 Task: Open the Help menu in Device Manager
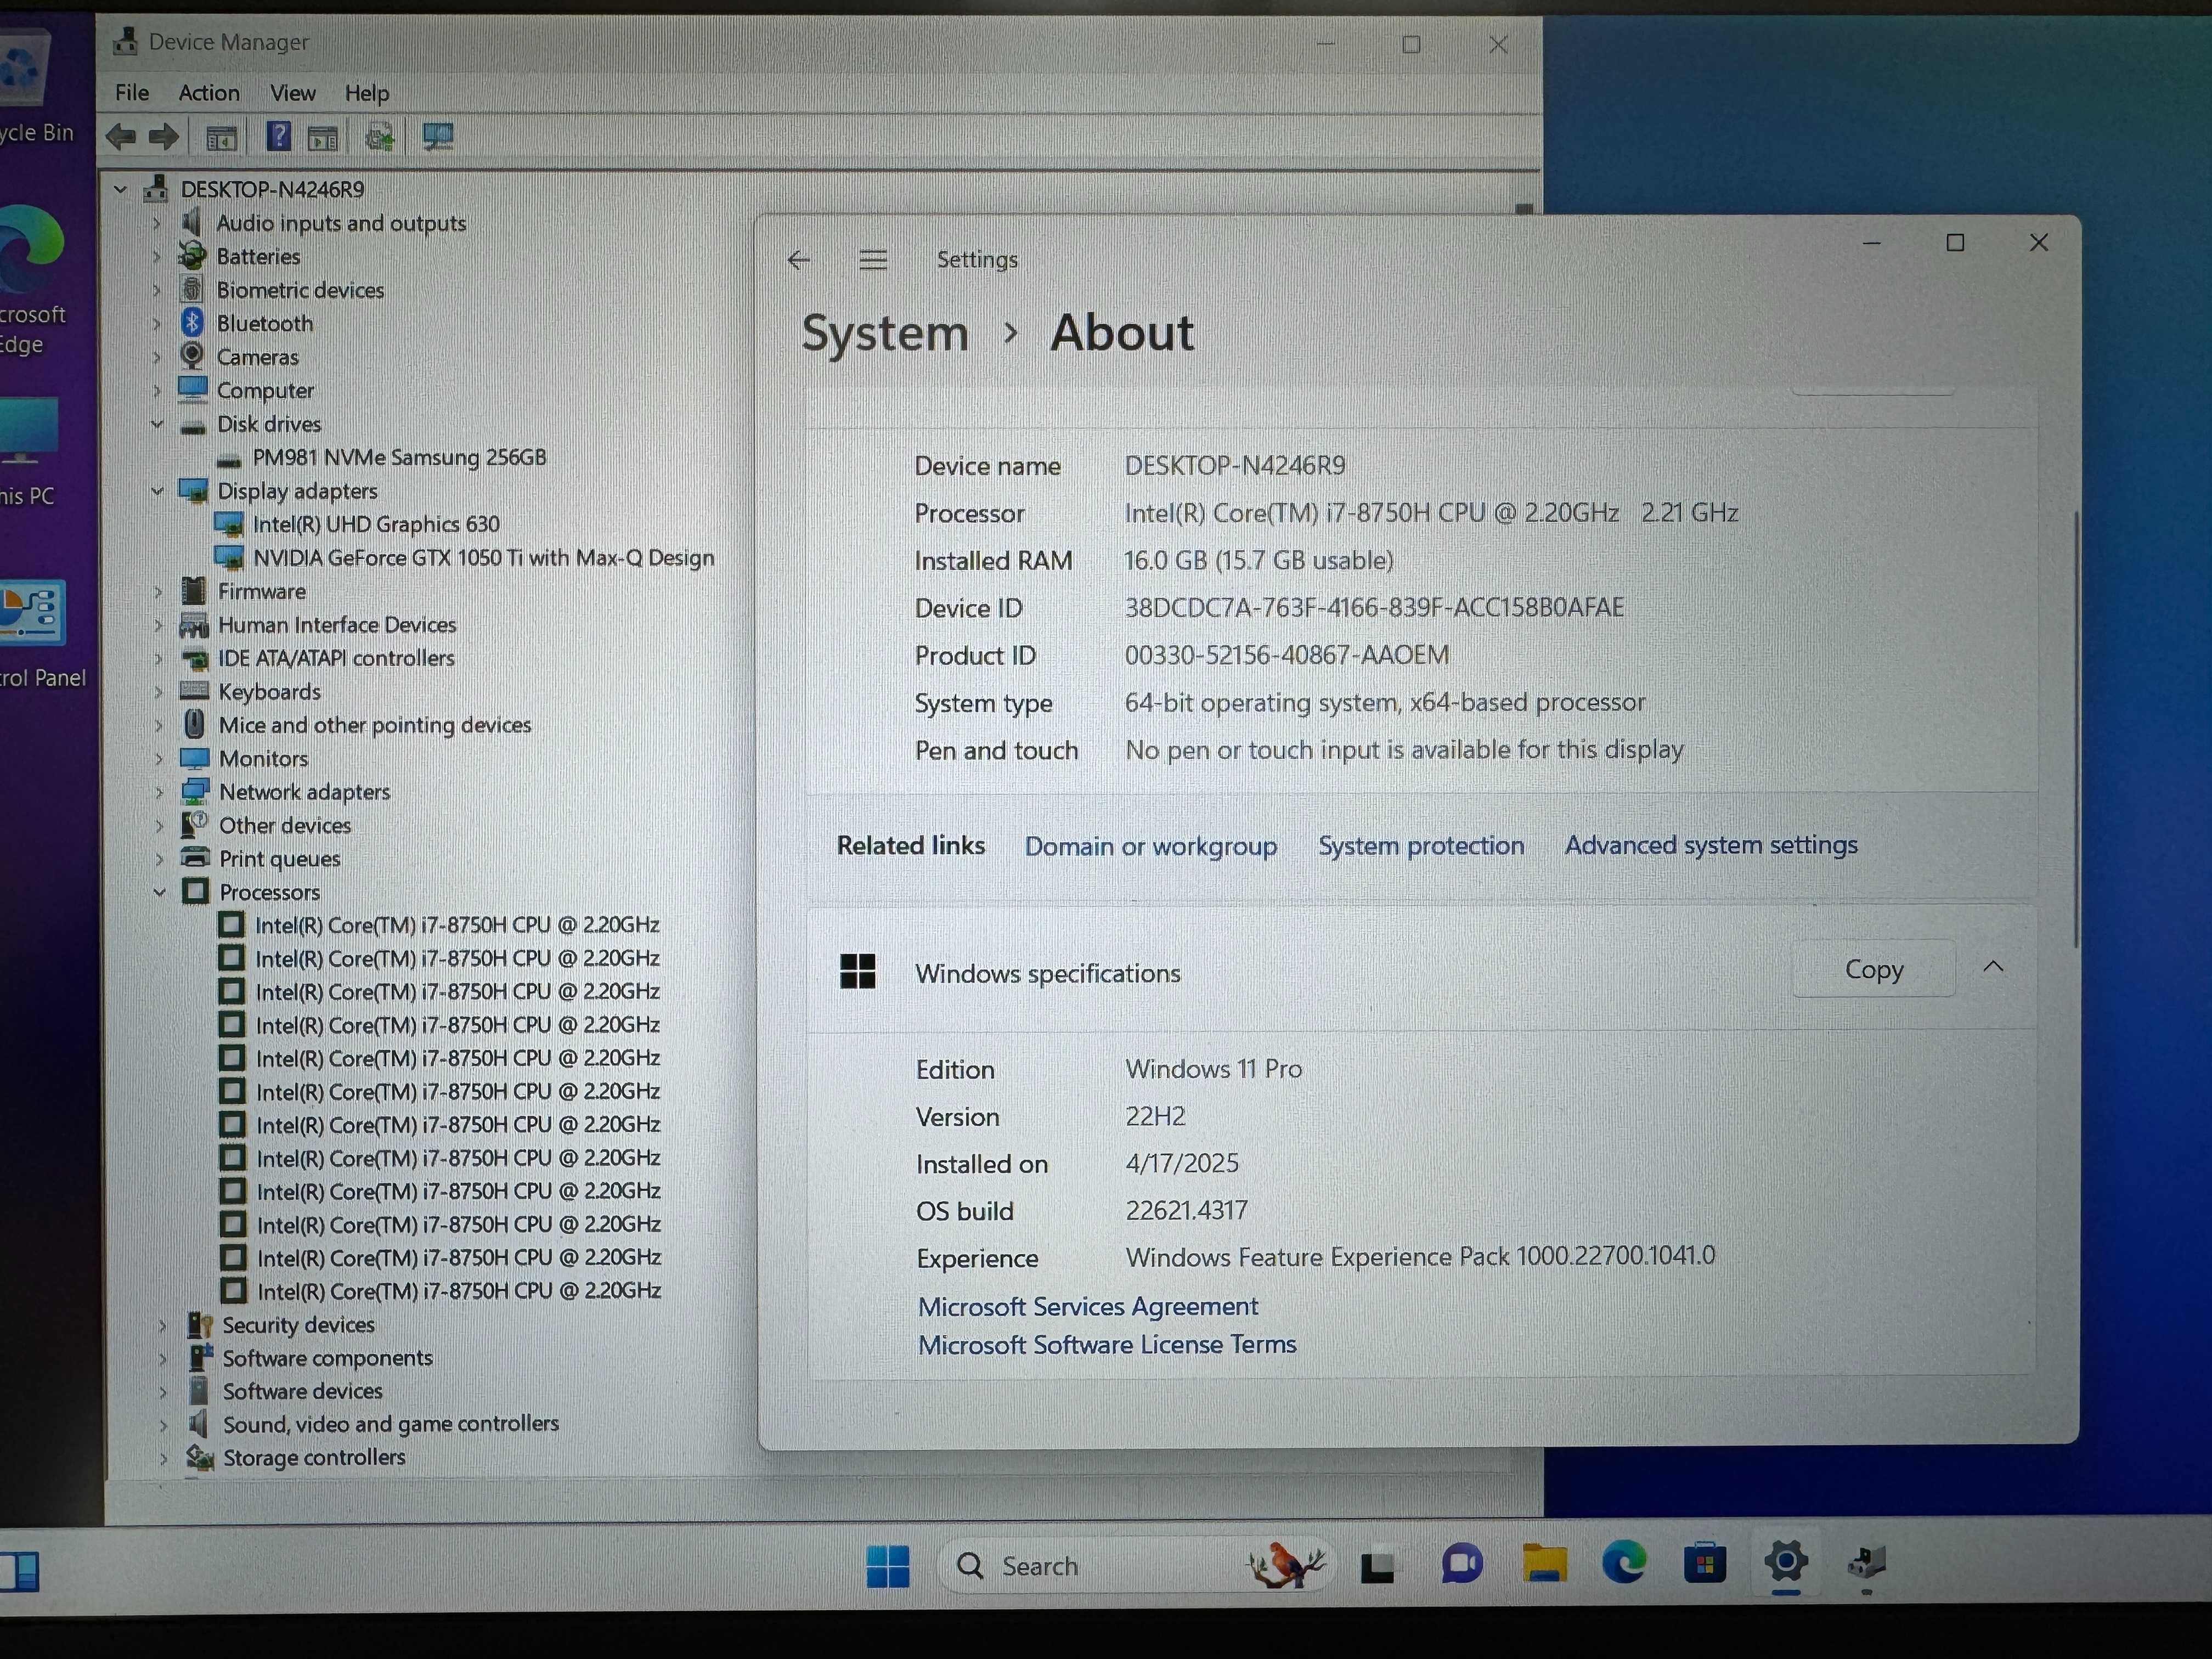tap(367, 93)
